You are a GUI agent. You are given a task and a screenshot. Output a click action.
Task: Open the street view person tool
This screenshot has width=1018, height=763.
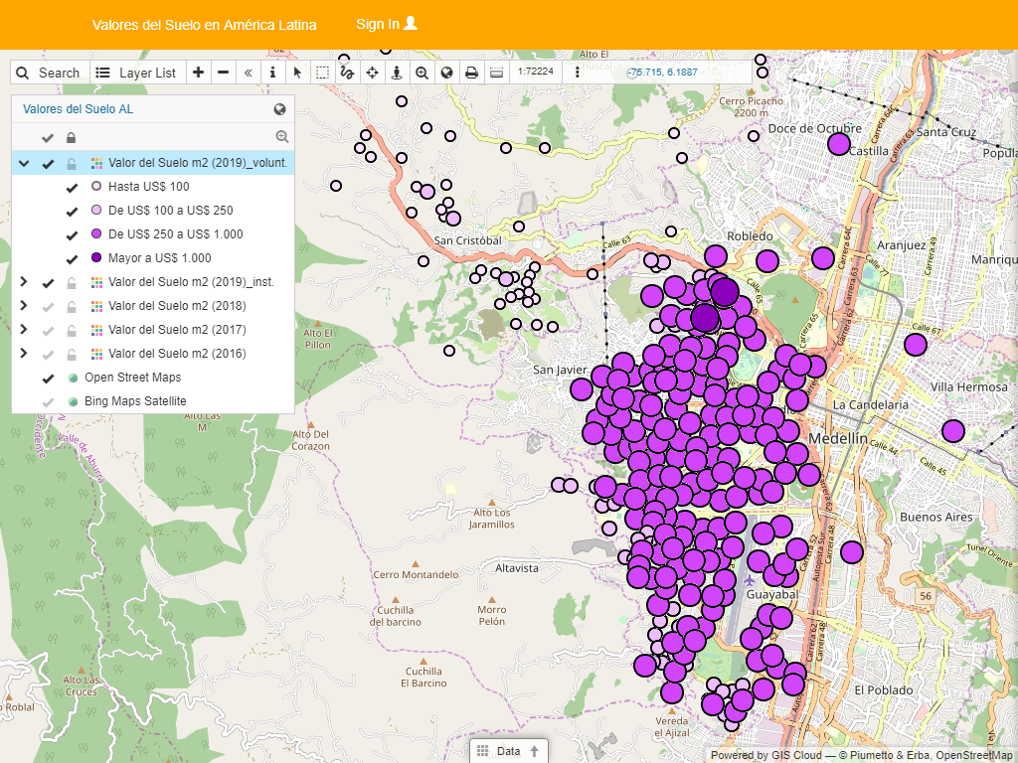[x=397, y=73]
